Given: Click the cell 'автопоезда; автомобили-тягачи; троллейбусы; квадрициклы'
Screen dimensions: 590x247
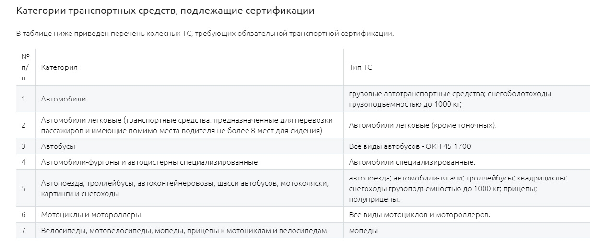Looking at the screenshot, I should tap(467, 189).
